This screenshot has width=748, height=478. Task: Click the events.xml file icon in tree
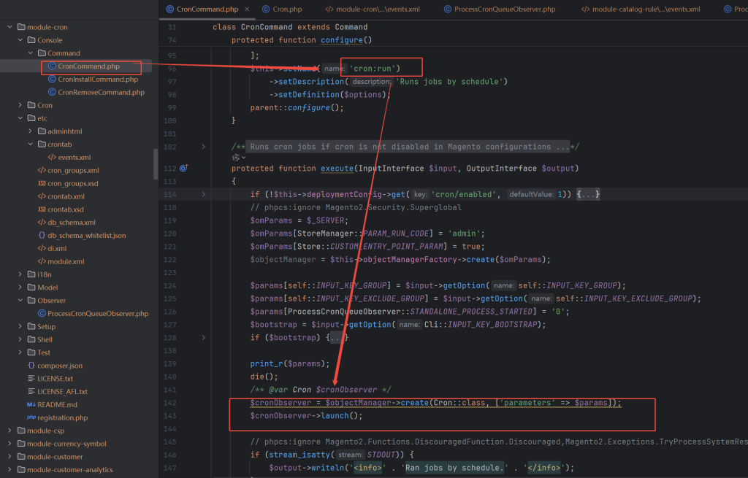(x=52, y=158)
